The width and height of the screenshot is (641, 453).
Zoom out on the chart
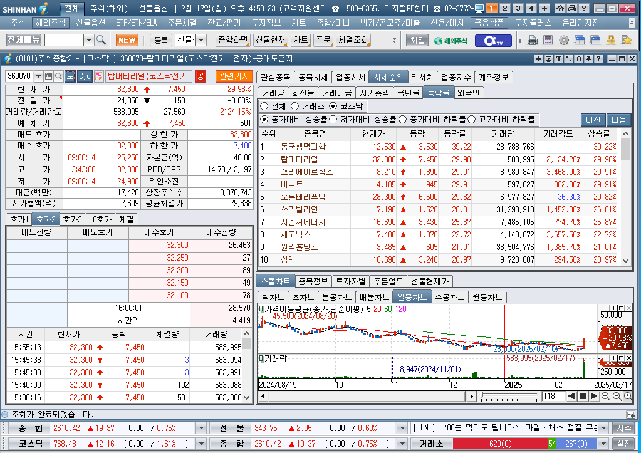tap(617, 396)
